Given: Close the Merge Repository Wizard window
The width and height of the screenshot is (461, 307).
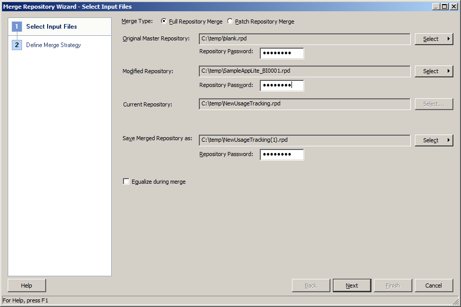Looking at the screenshot, I should (454, 7).
